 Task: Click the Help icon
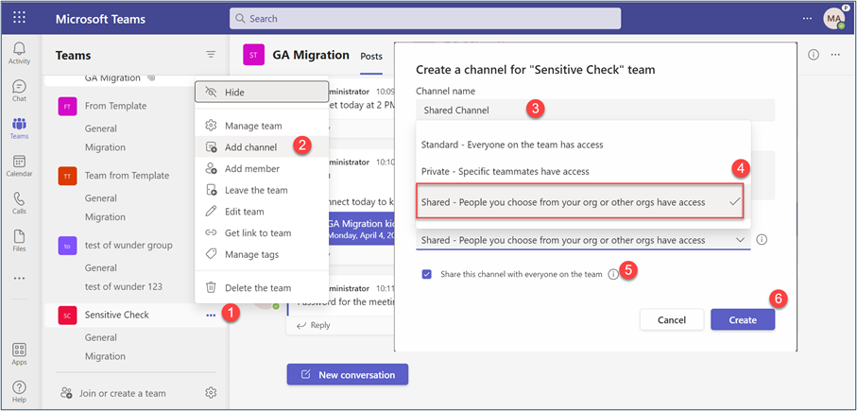[x=19, y=391]
